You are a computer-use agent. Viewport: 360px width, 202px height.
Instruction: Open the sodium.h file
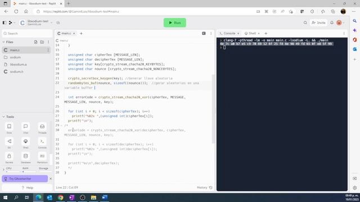point(16,72)
